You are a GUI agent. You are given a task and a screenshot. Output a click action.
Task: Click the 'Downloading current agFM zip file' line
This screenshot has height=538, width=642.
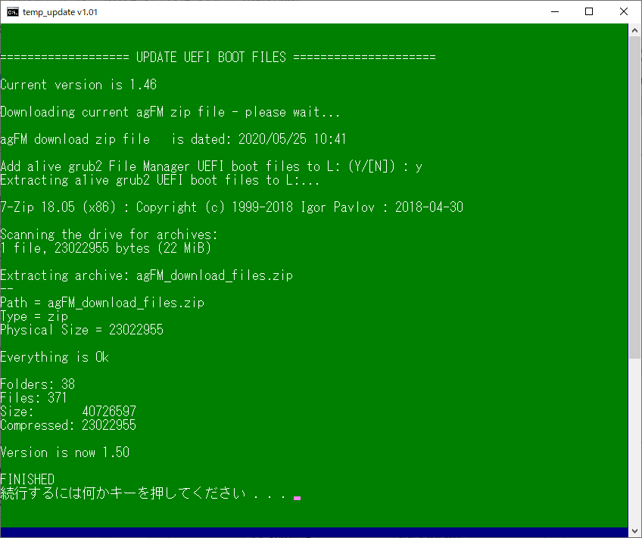pyautogui.click(x=170, y=112)
